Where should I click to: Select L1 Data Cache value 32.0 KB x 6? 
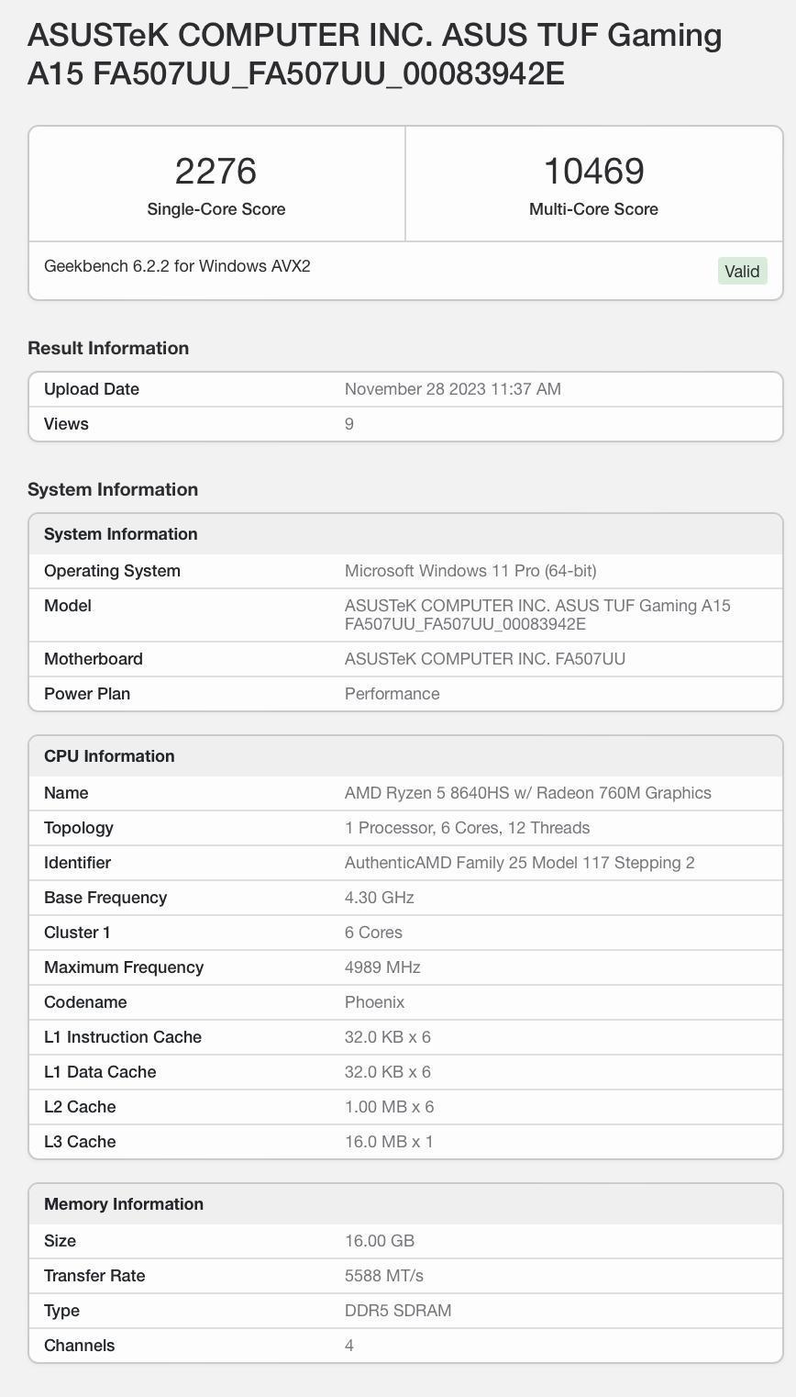click(388, 1072)
